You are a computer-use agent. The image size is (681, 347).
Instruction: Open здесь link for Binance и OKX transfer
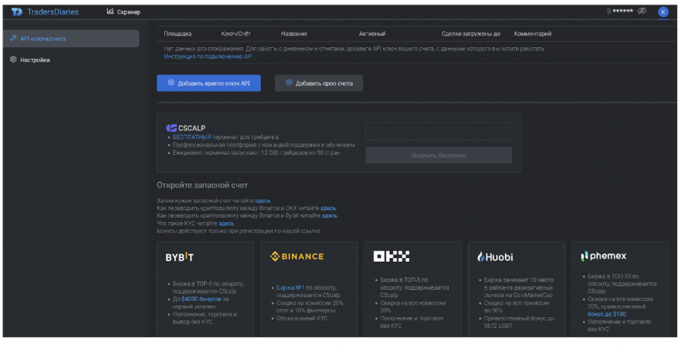click(x=328, y=208)
